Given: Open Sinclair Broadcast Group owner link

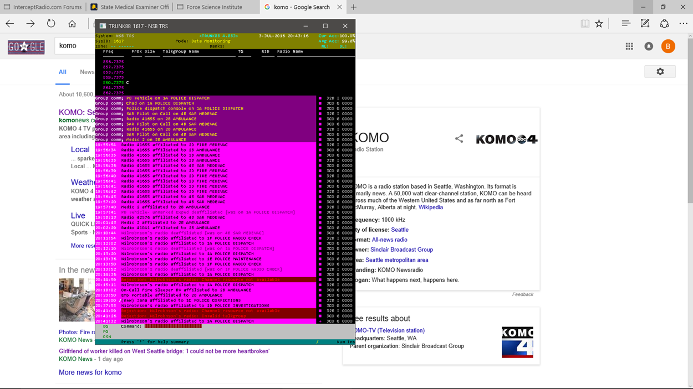Looking at the screenshot, I should 401,250.
